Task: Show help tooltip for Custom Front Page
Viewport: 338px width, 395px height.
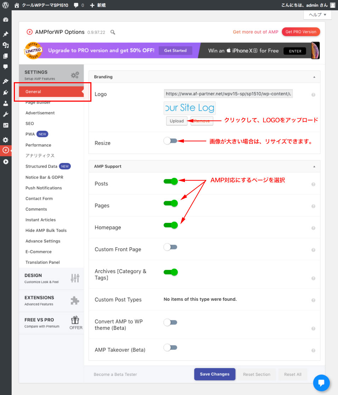Action: tap(313, 250)
